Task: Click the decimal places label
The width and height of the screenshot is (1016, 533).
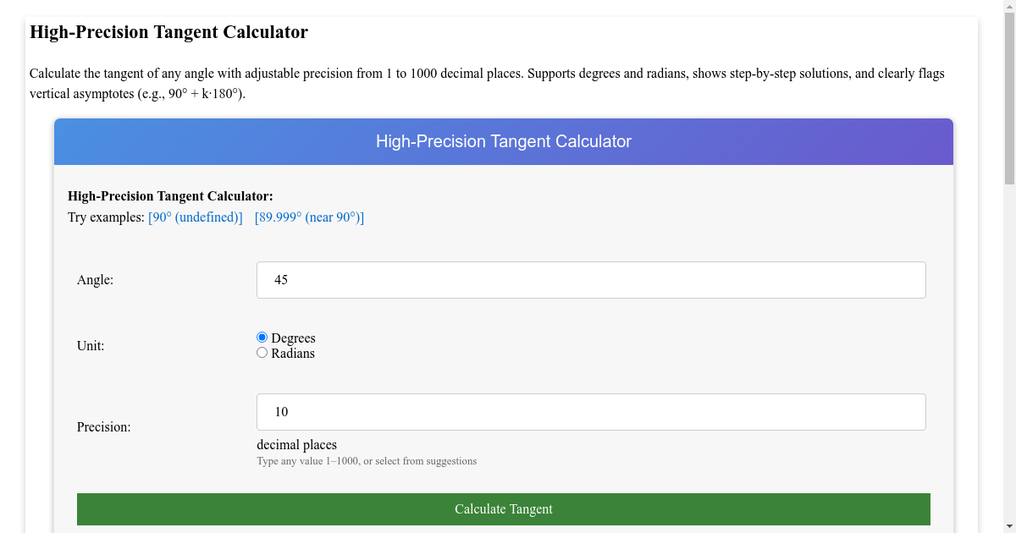Action: click(x=296, y=444)
